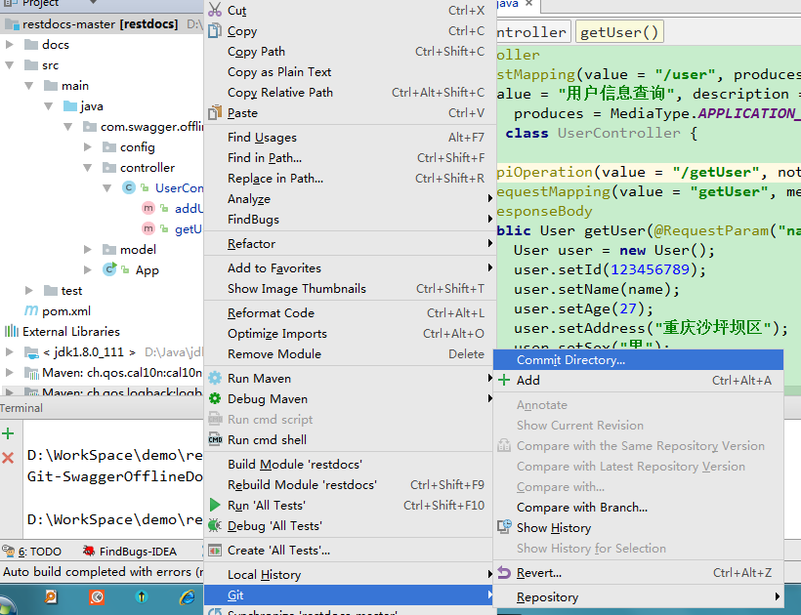Click the green plus icon beside Add
This screenshot has height=615, width=801.
[x=504, y=380]
